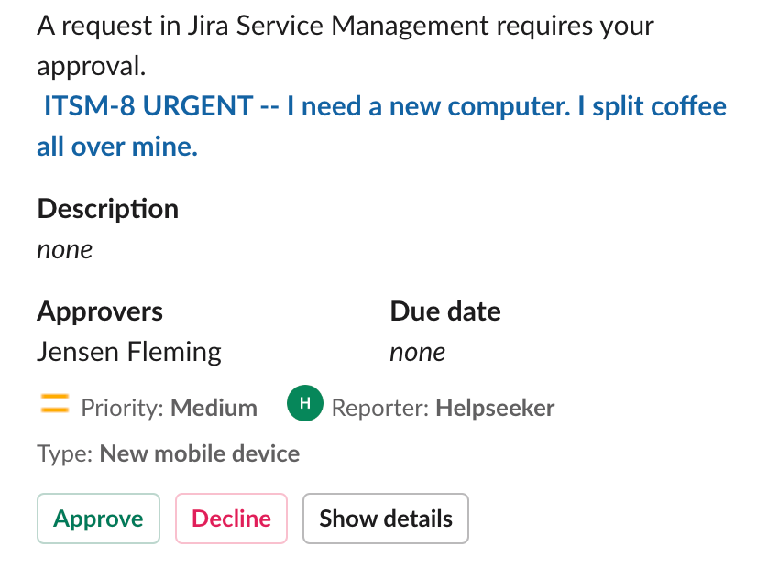Click the Priority: Medium text
The height and width of the screenshot is (568, 757).
coord(169,408)
